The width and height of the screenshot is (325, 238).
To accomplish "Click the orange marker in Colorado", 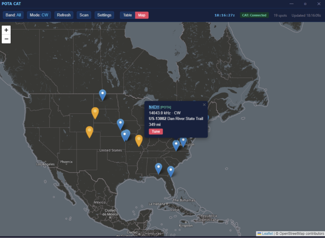I will coord(90,131).
